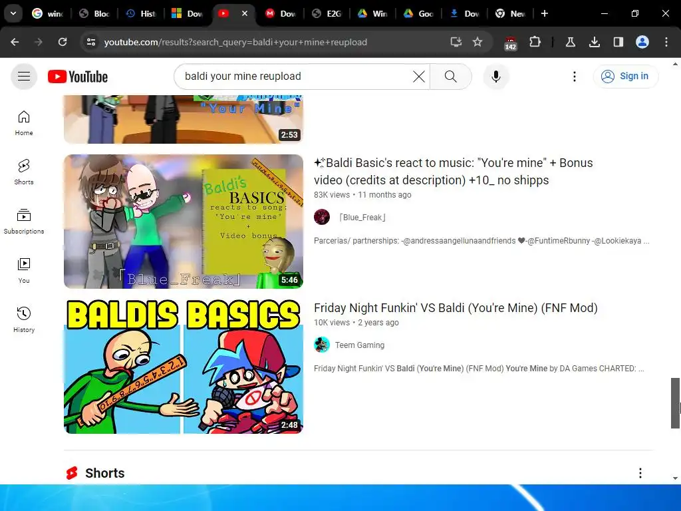Image resolution: width=681 pixels, height=511 pixels.
Task: Run the search with the magnifier button
Action: coord(451,77)
